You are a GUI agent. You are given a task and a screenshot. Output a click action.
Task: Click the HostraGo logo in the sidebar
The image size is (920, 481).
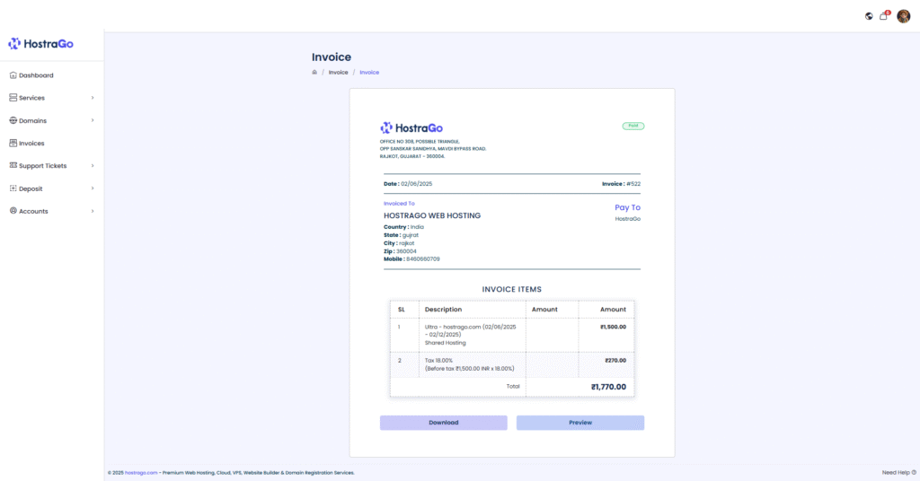click(x=40, y=44)
